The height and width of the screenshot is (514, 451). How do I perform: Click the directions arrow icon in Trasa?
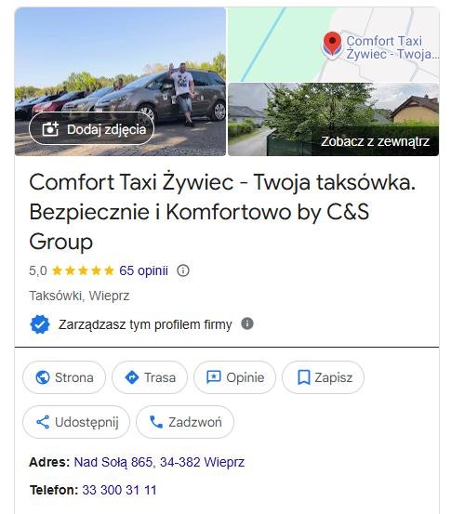pos(132,377)
